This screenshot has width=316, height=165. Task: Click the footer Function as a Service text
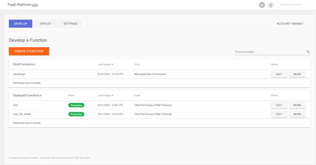pyautogui.click(x=49, y=158)
